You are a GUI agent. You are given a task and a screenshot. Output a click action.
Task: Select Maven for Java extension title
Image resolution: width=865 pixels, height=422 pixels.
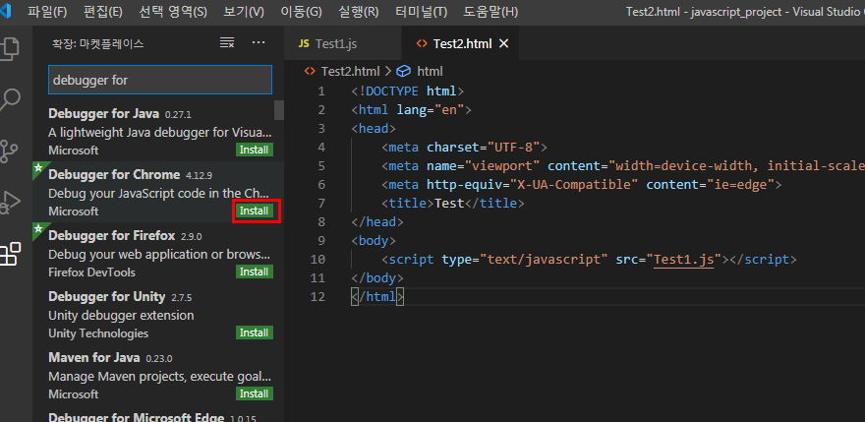click(93, 357)
